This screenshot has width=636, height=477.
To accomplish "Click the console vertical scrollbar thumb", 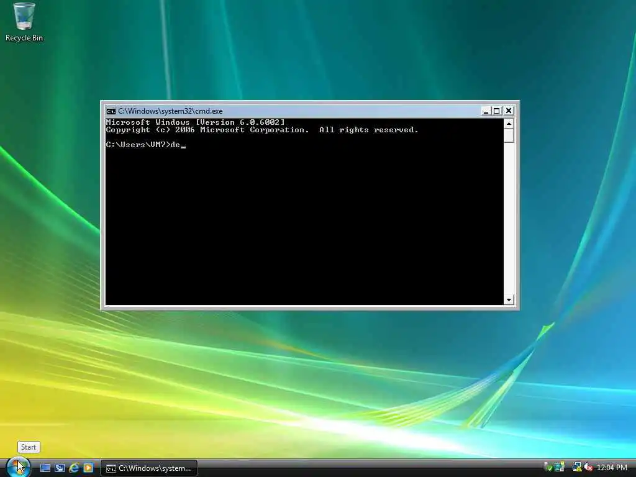I will click(509, 135).
